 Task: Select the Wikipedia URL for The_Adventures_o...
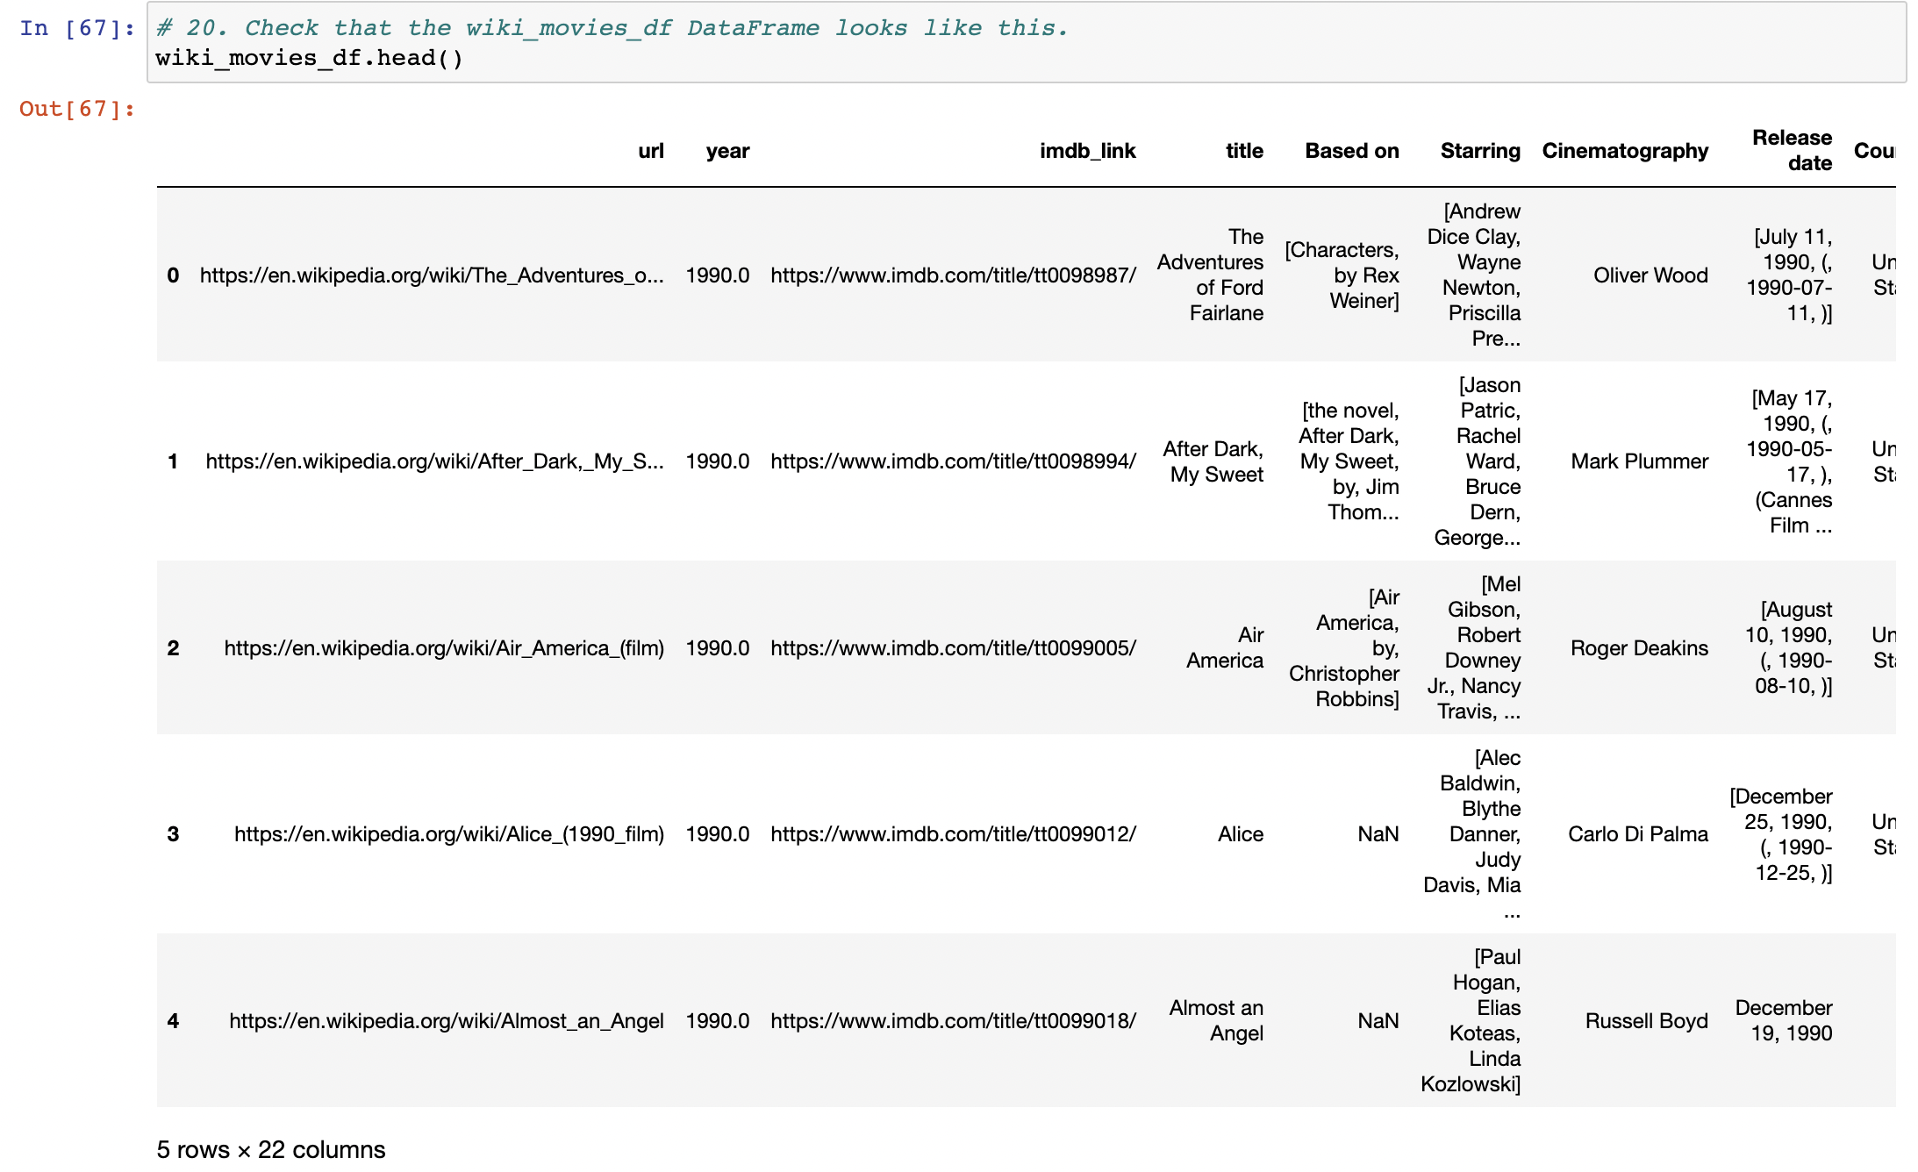tap(432, 275)
